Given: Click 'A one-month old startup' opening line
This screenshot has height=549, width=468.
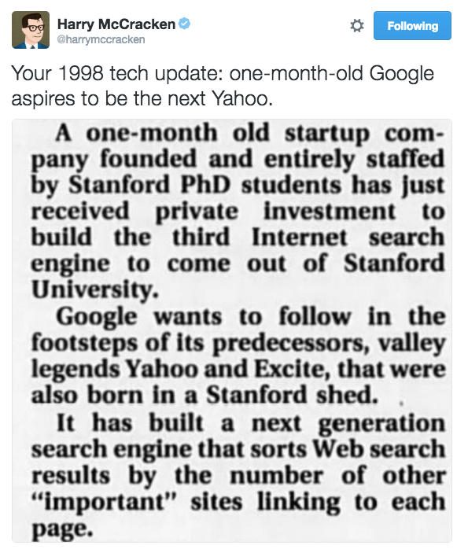Looking at the screenshot, I should [x=212, y=134].
